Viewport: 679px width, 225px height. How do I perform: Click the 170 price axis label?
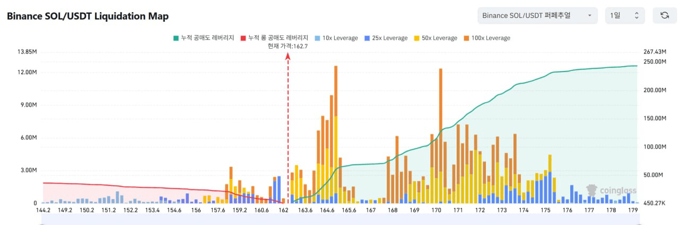click(437, 210)
